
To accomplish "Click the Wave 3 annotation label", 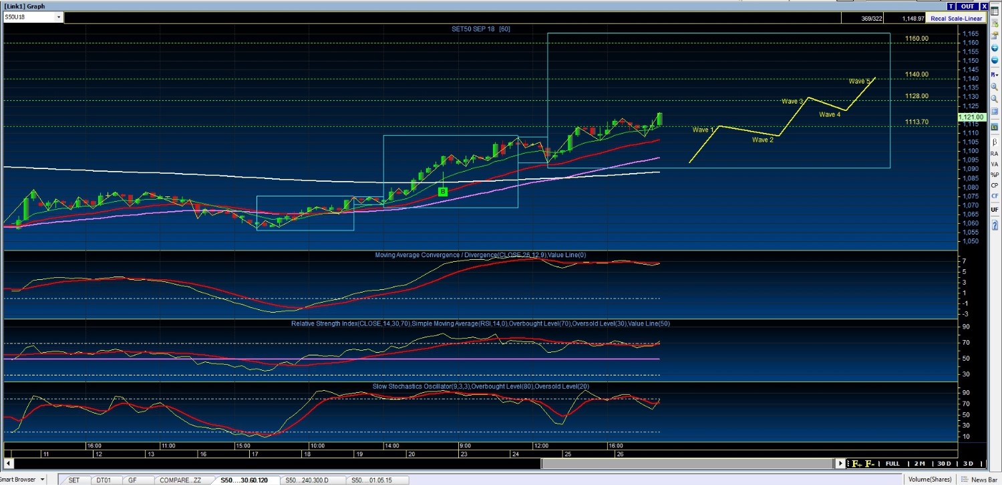I will coord(793,102).
